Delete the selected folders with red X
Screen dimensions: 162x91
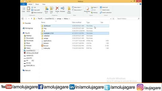point(57,10)
